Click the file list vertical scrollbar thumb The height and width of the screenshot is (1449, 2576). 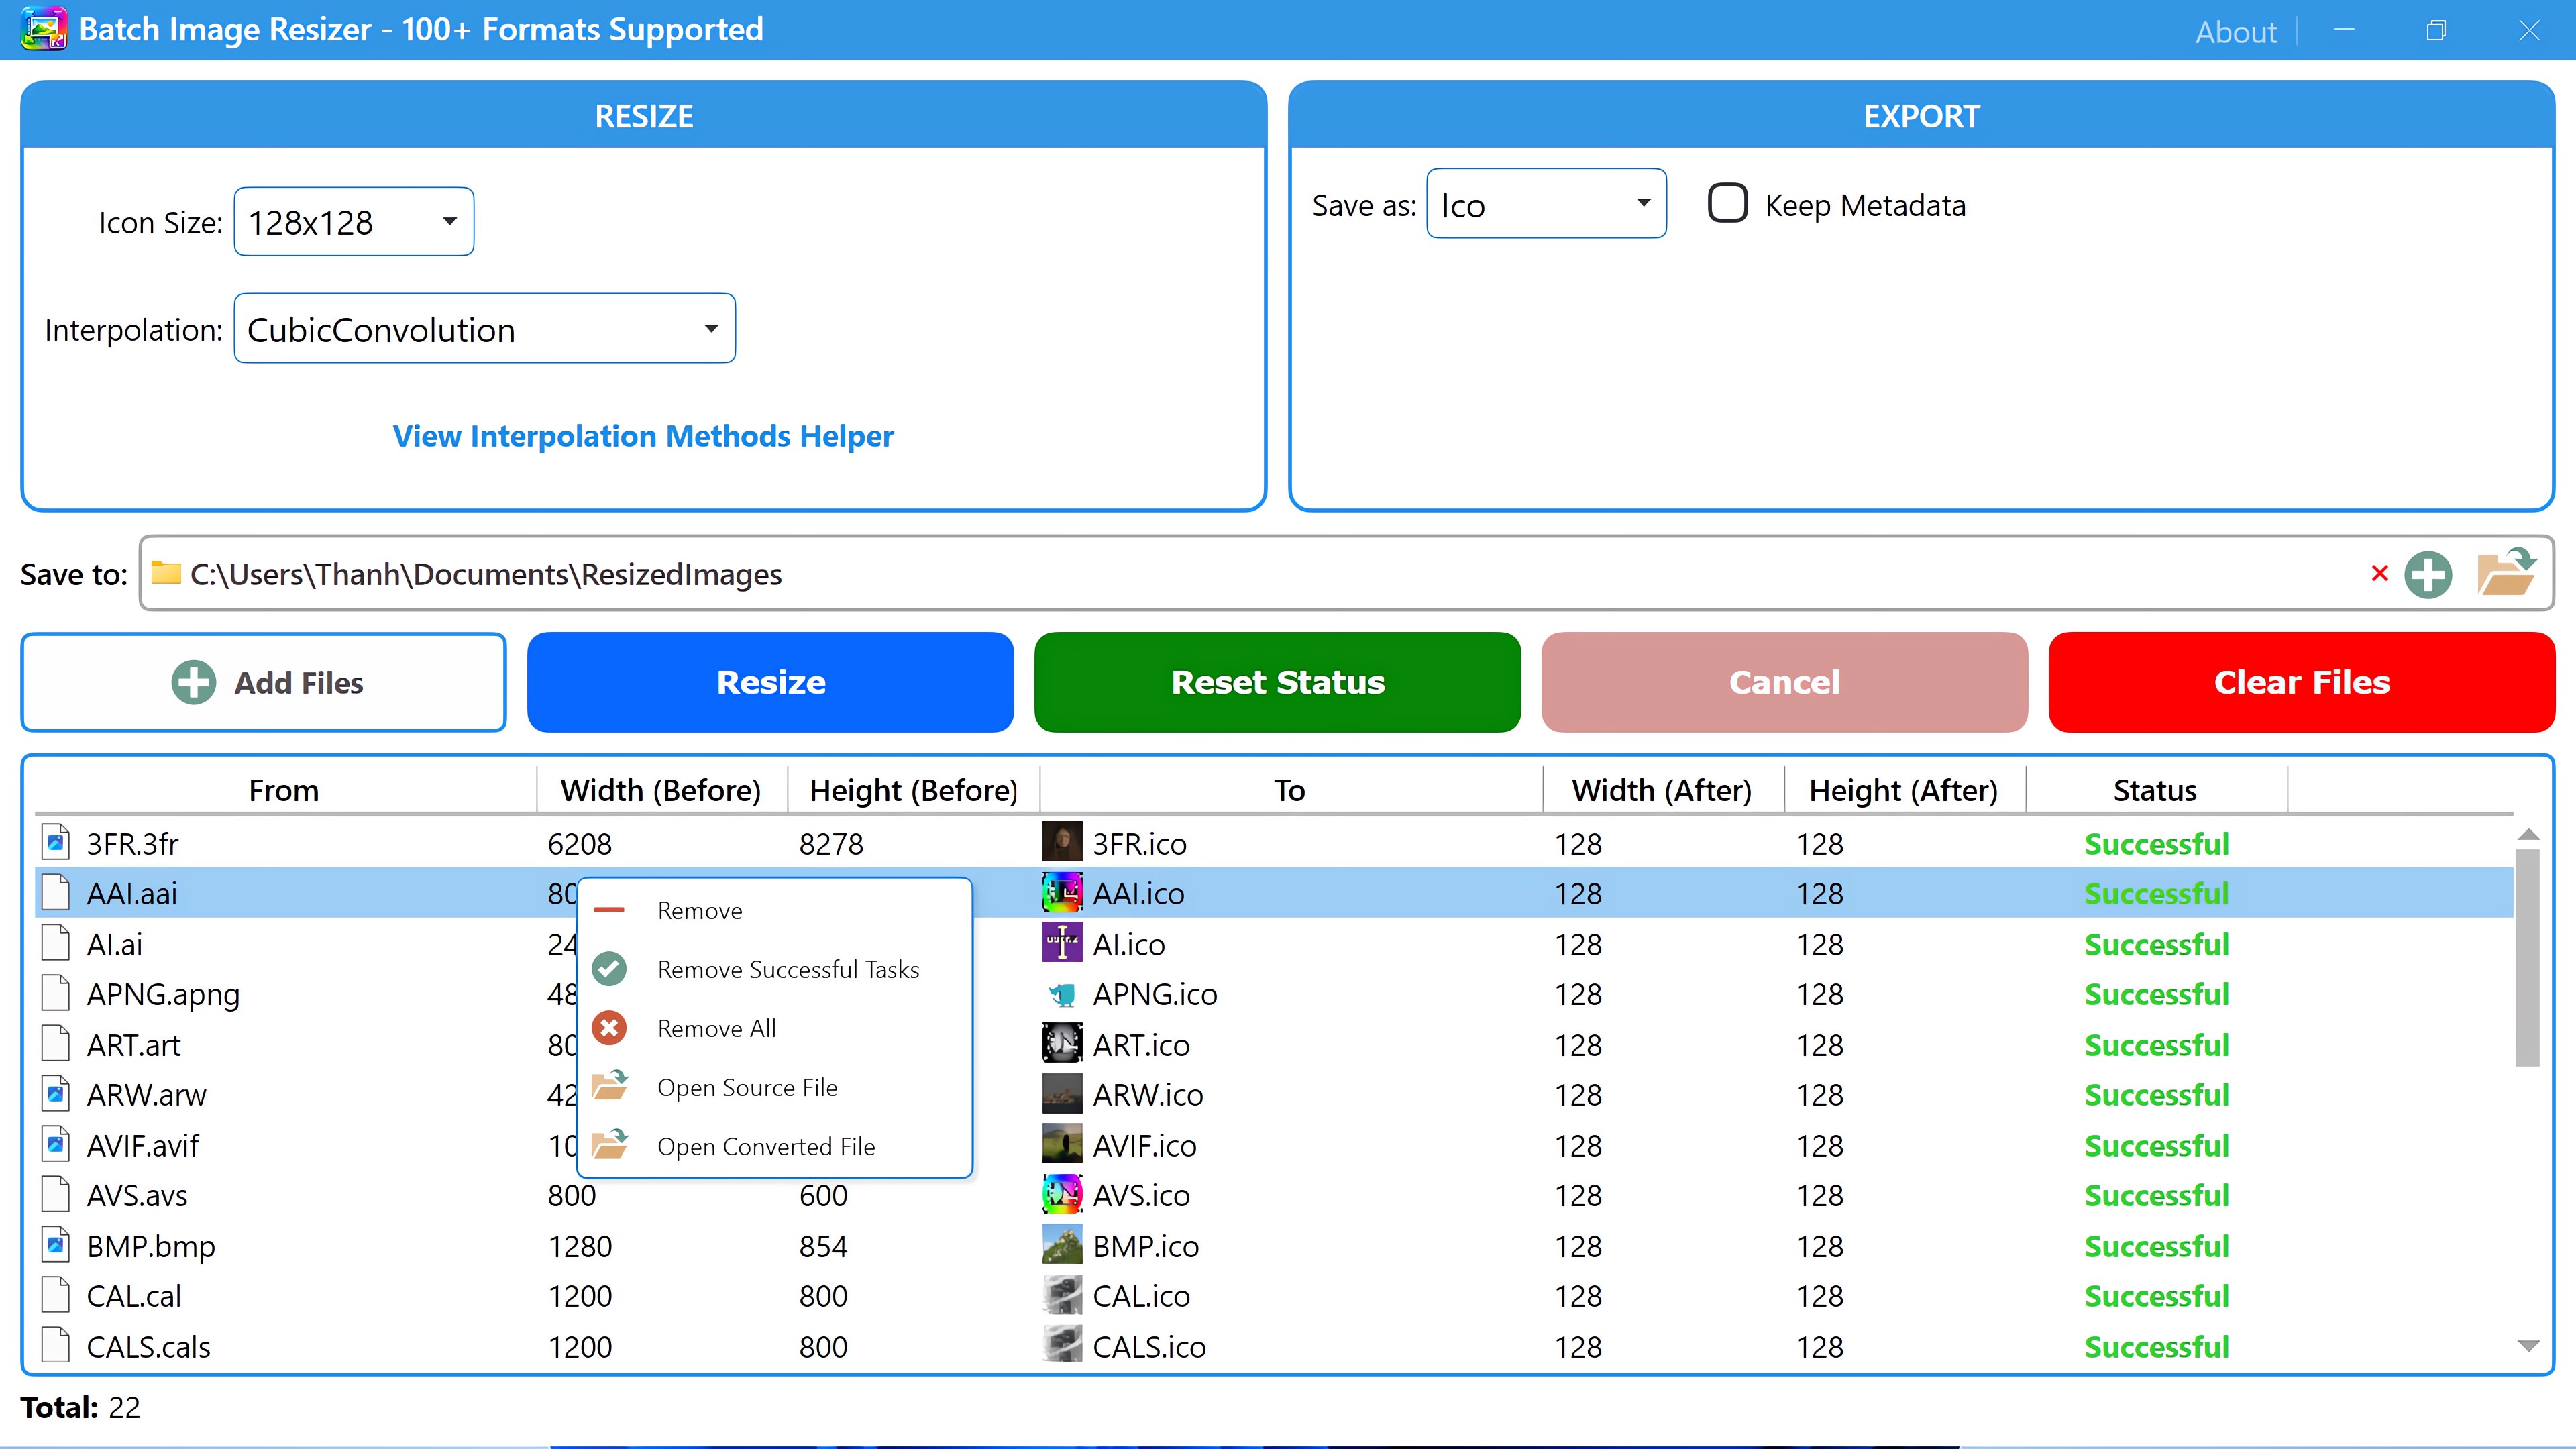(x=2527, y=957)
